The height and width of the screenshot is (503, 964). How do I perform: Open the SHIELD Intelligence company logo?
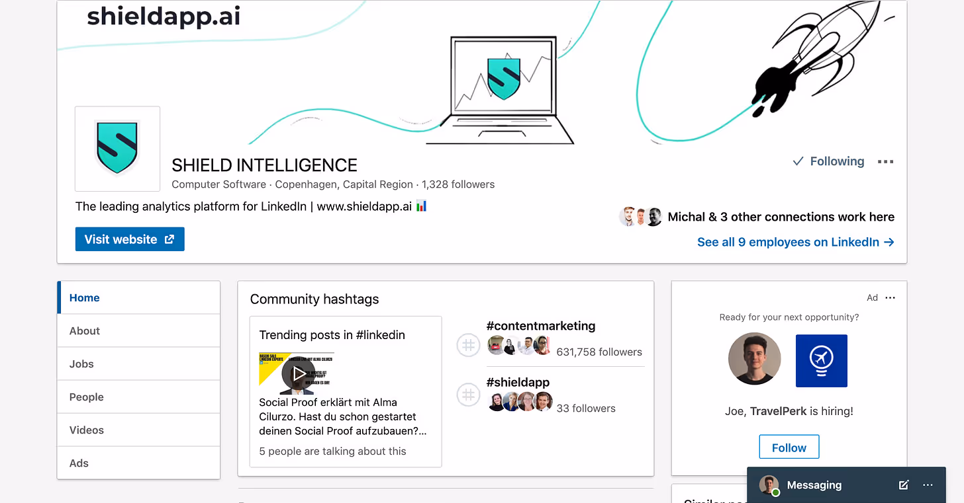coord(117,149)
